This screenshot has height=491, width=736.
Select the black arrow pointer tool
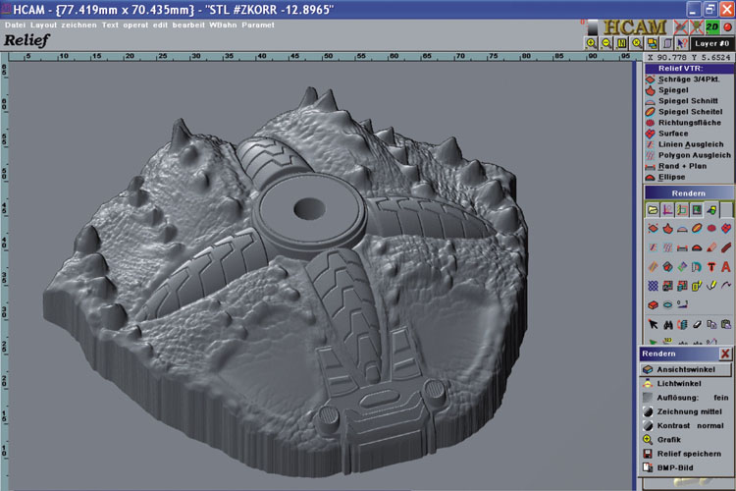tap(653, 324)
